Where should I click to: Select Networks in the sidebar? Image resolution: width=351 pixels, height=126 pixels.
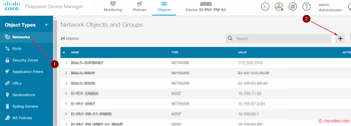coord(27,37)
